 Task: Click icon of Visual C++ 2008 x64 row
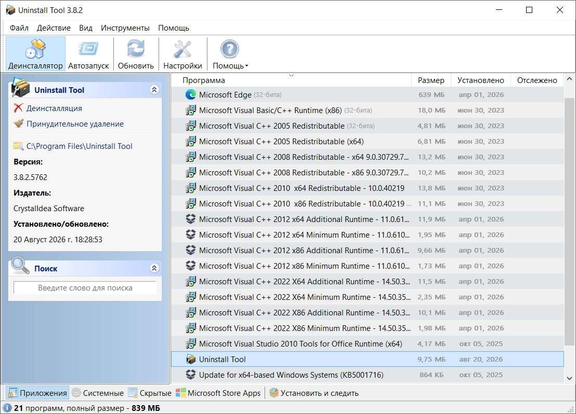tap(191, 157)
